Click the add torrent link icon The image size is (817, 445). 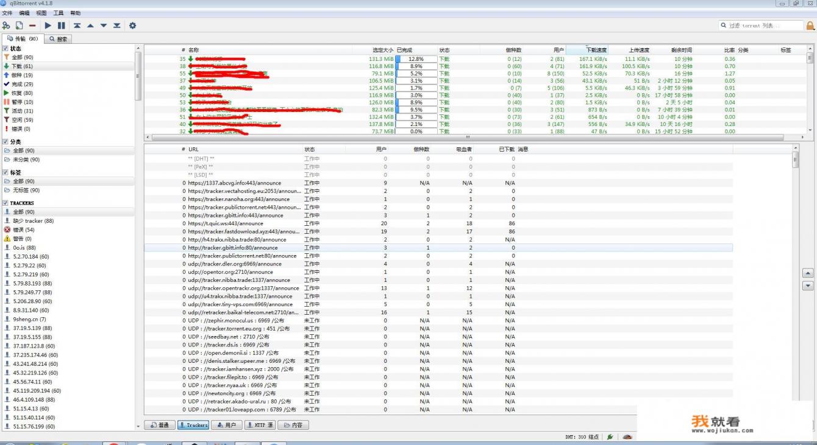(6, 26)
